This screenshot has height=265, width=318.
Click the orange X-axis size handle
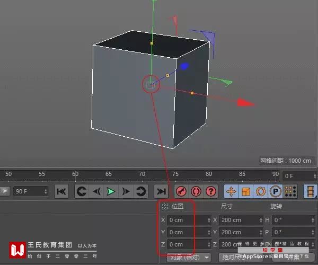(192, 93)
